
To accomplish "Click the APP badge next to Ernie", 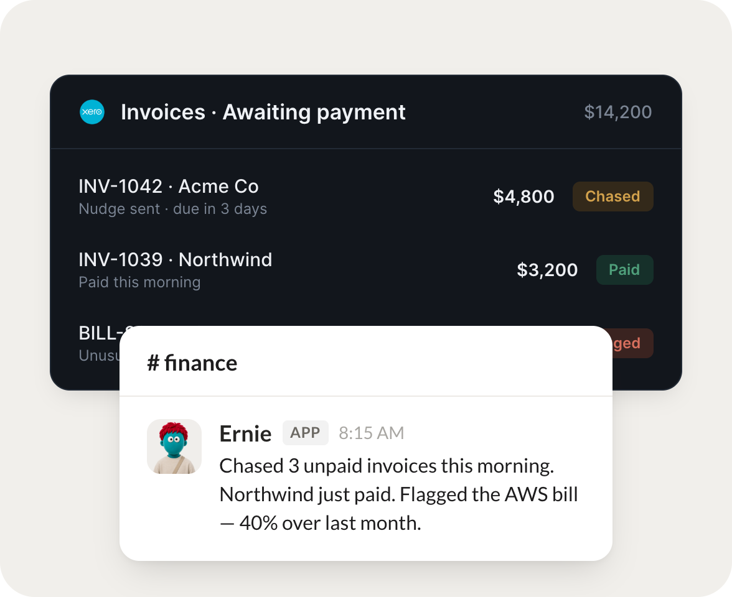I will click(305, 433).
